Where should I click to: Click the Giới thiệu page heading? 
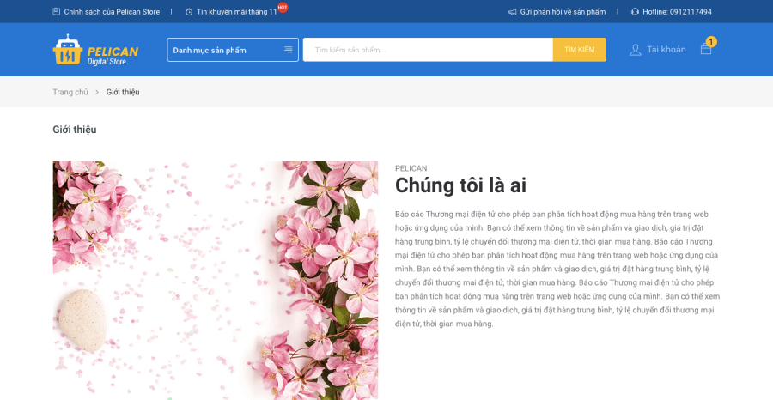pyautogui.click(x=75, y=130)
